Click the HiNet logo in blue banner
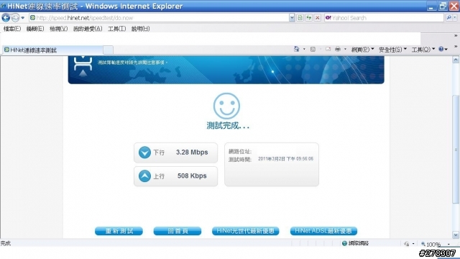The width and height of the screenshot is (460, 259). tap(83, 66)
